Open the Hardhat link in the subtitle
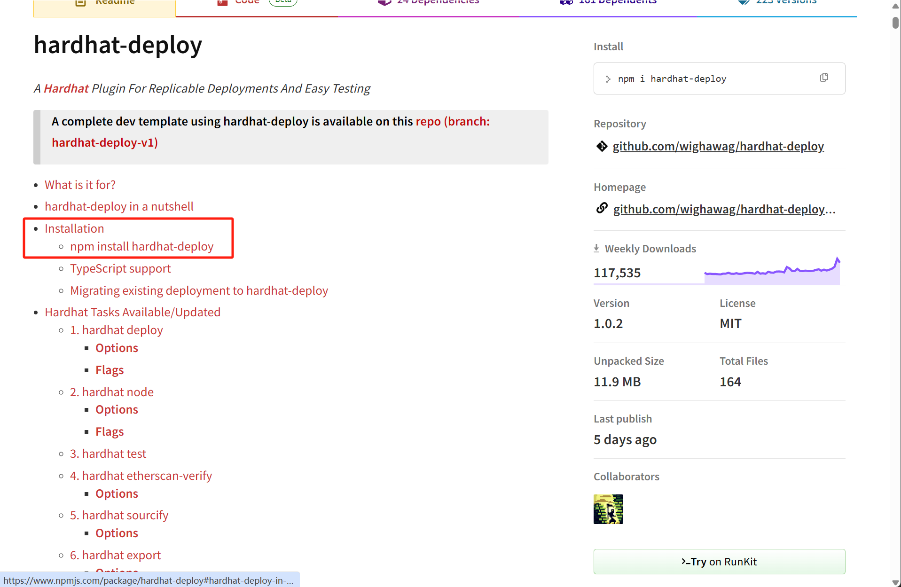 [x=66, y=88]
